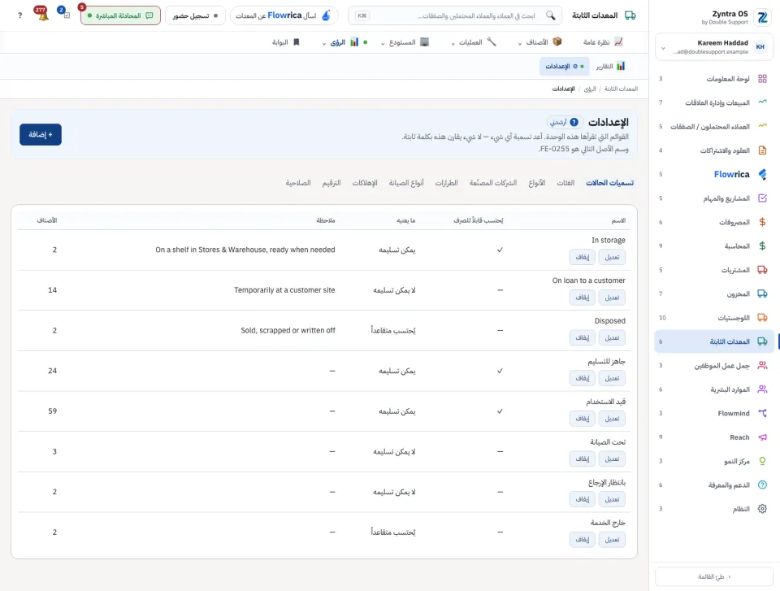This screenshot has width=780, height=591.
Task: Open the notifications bell with 277 badge
Action: (x=42, y=15)
